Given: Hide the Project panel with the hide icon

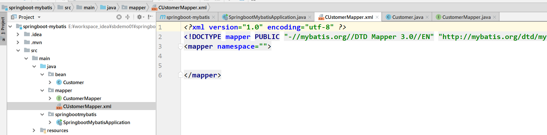Looking at the screenshot, I should 150,17.
